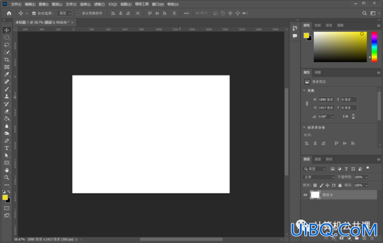Select the Crop tool
Image resolution: width=383 pixels, height=243 pixels.
point(7,60)
